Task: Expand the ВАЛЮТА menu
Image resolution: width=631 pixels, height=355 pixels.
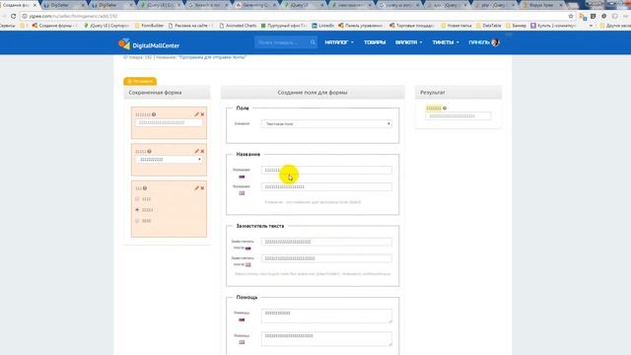Action: [409, 42]
